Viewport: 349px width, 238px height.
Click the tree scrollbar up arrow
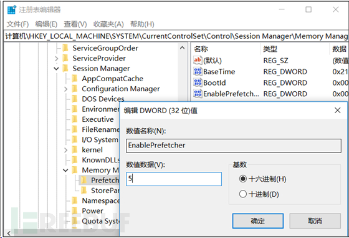coord(182,47)
